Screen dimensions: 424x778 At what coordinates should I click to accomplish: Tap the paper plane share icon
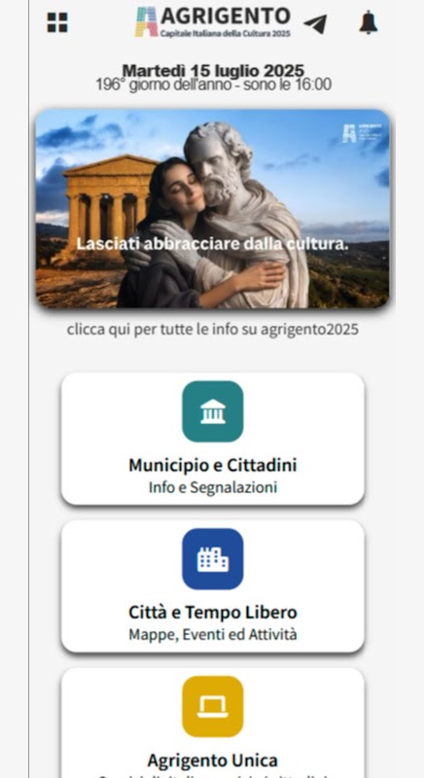[x=316, y=23]
